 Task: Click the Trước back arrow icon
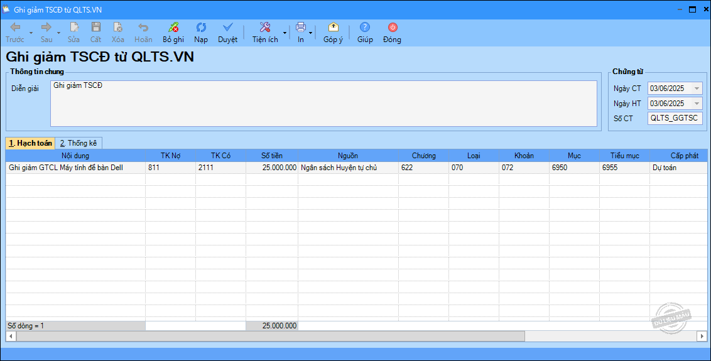pyautogui.click(x=15, y=27)
